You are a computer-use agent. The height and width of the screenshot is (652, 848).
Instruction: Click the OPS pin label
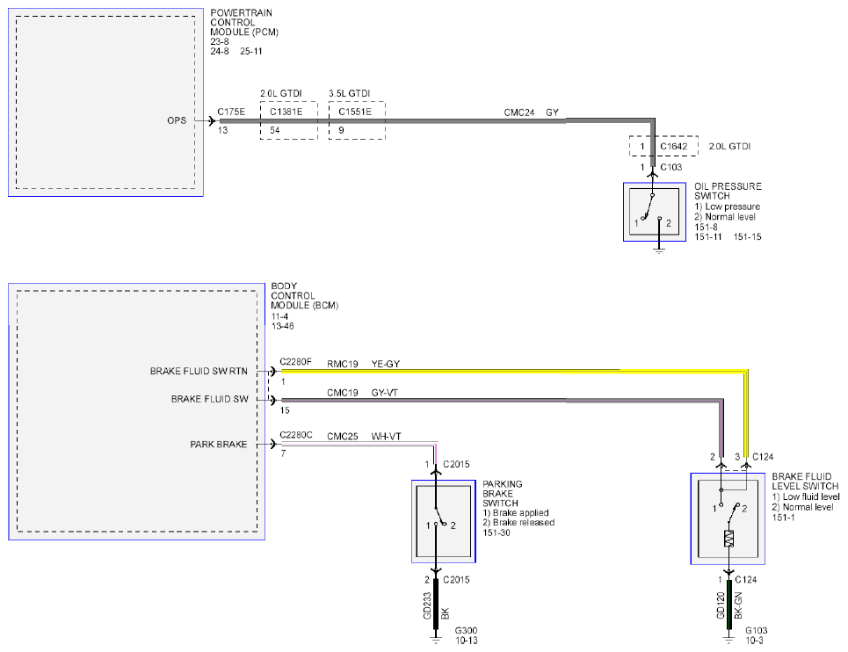[x=177, y=120]
